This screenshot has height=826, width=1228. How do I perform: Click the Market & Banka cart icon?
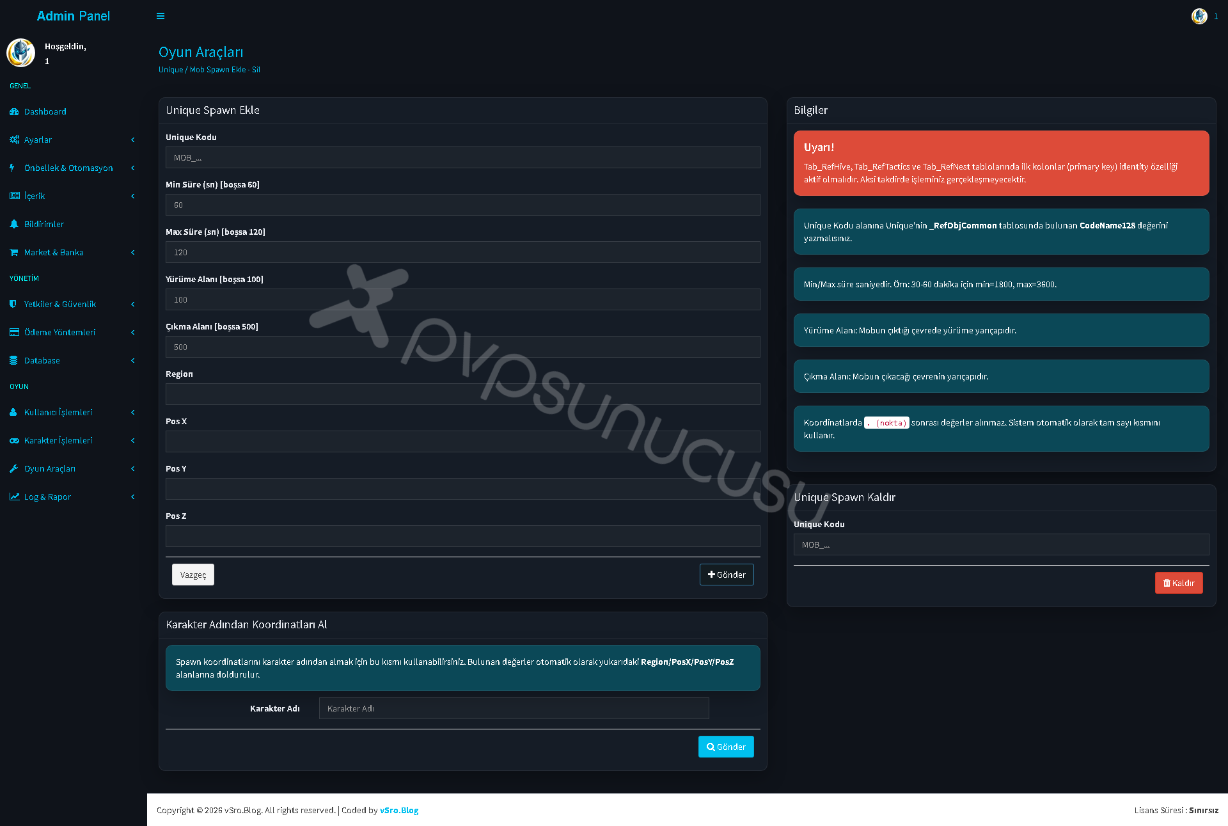tap(14, 252)
